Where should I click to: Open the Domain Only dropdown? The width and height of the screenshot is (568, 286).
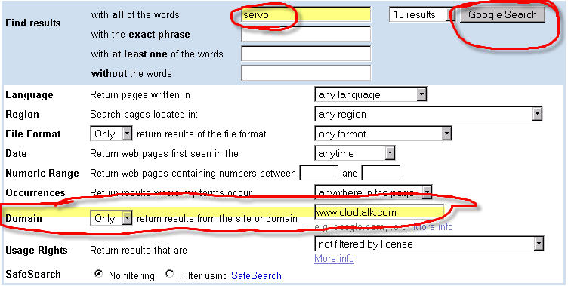(111, 218)
